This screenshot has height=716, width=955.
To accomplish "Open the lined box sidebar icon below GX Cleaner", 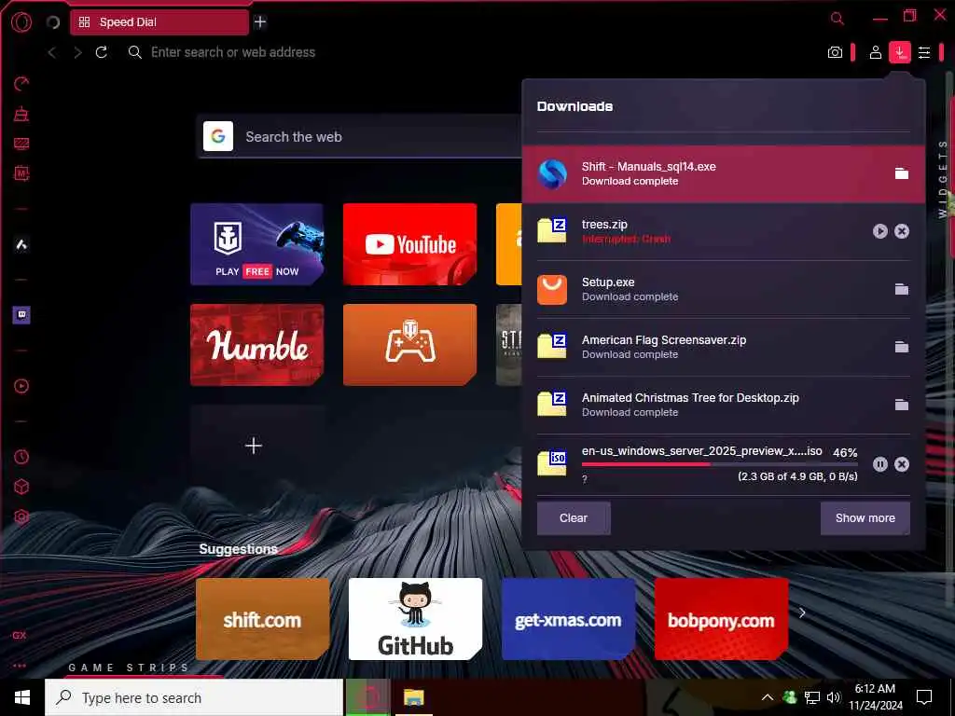I will point(21,144).
